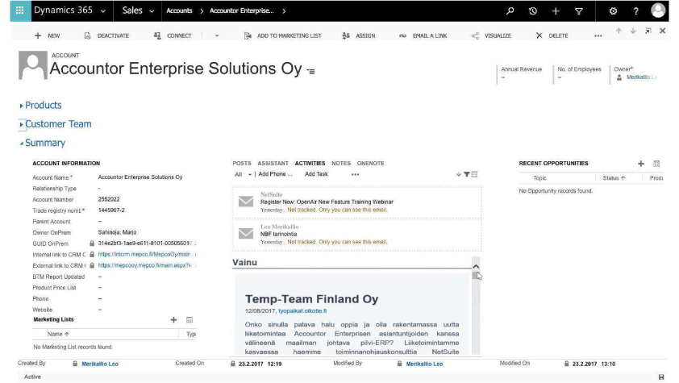Click the activities grid view icon
The width and height of the screenshot is (679, 383).
tap(475, 174)
